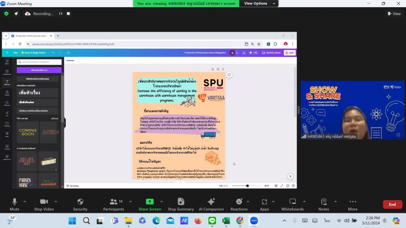Open Excel from the Windows taskbar
The width and height of the screenshot is (406, 228).
(x=226, y=220)
